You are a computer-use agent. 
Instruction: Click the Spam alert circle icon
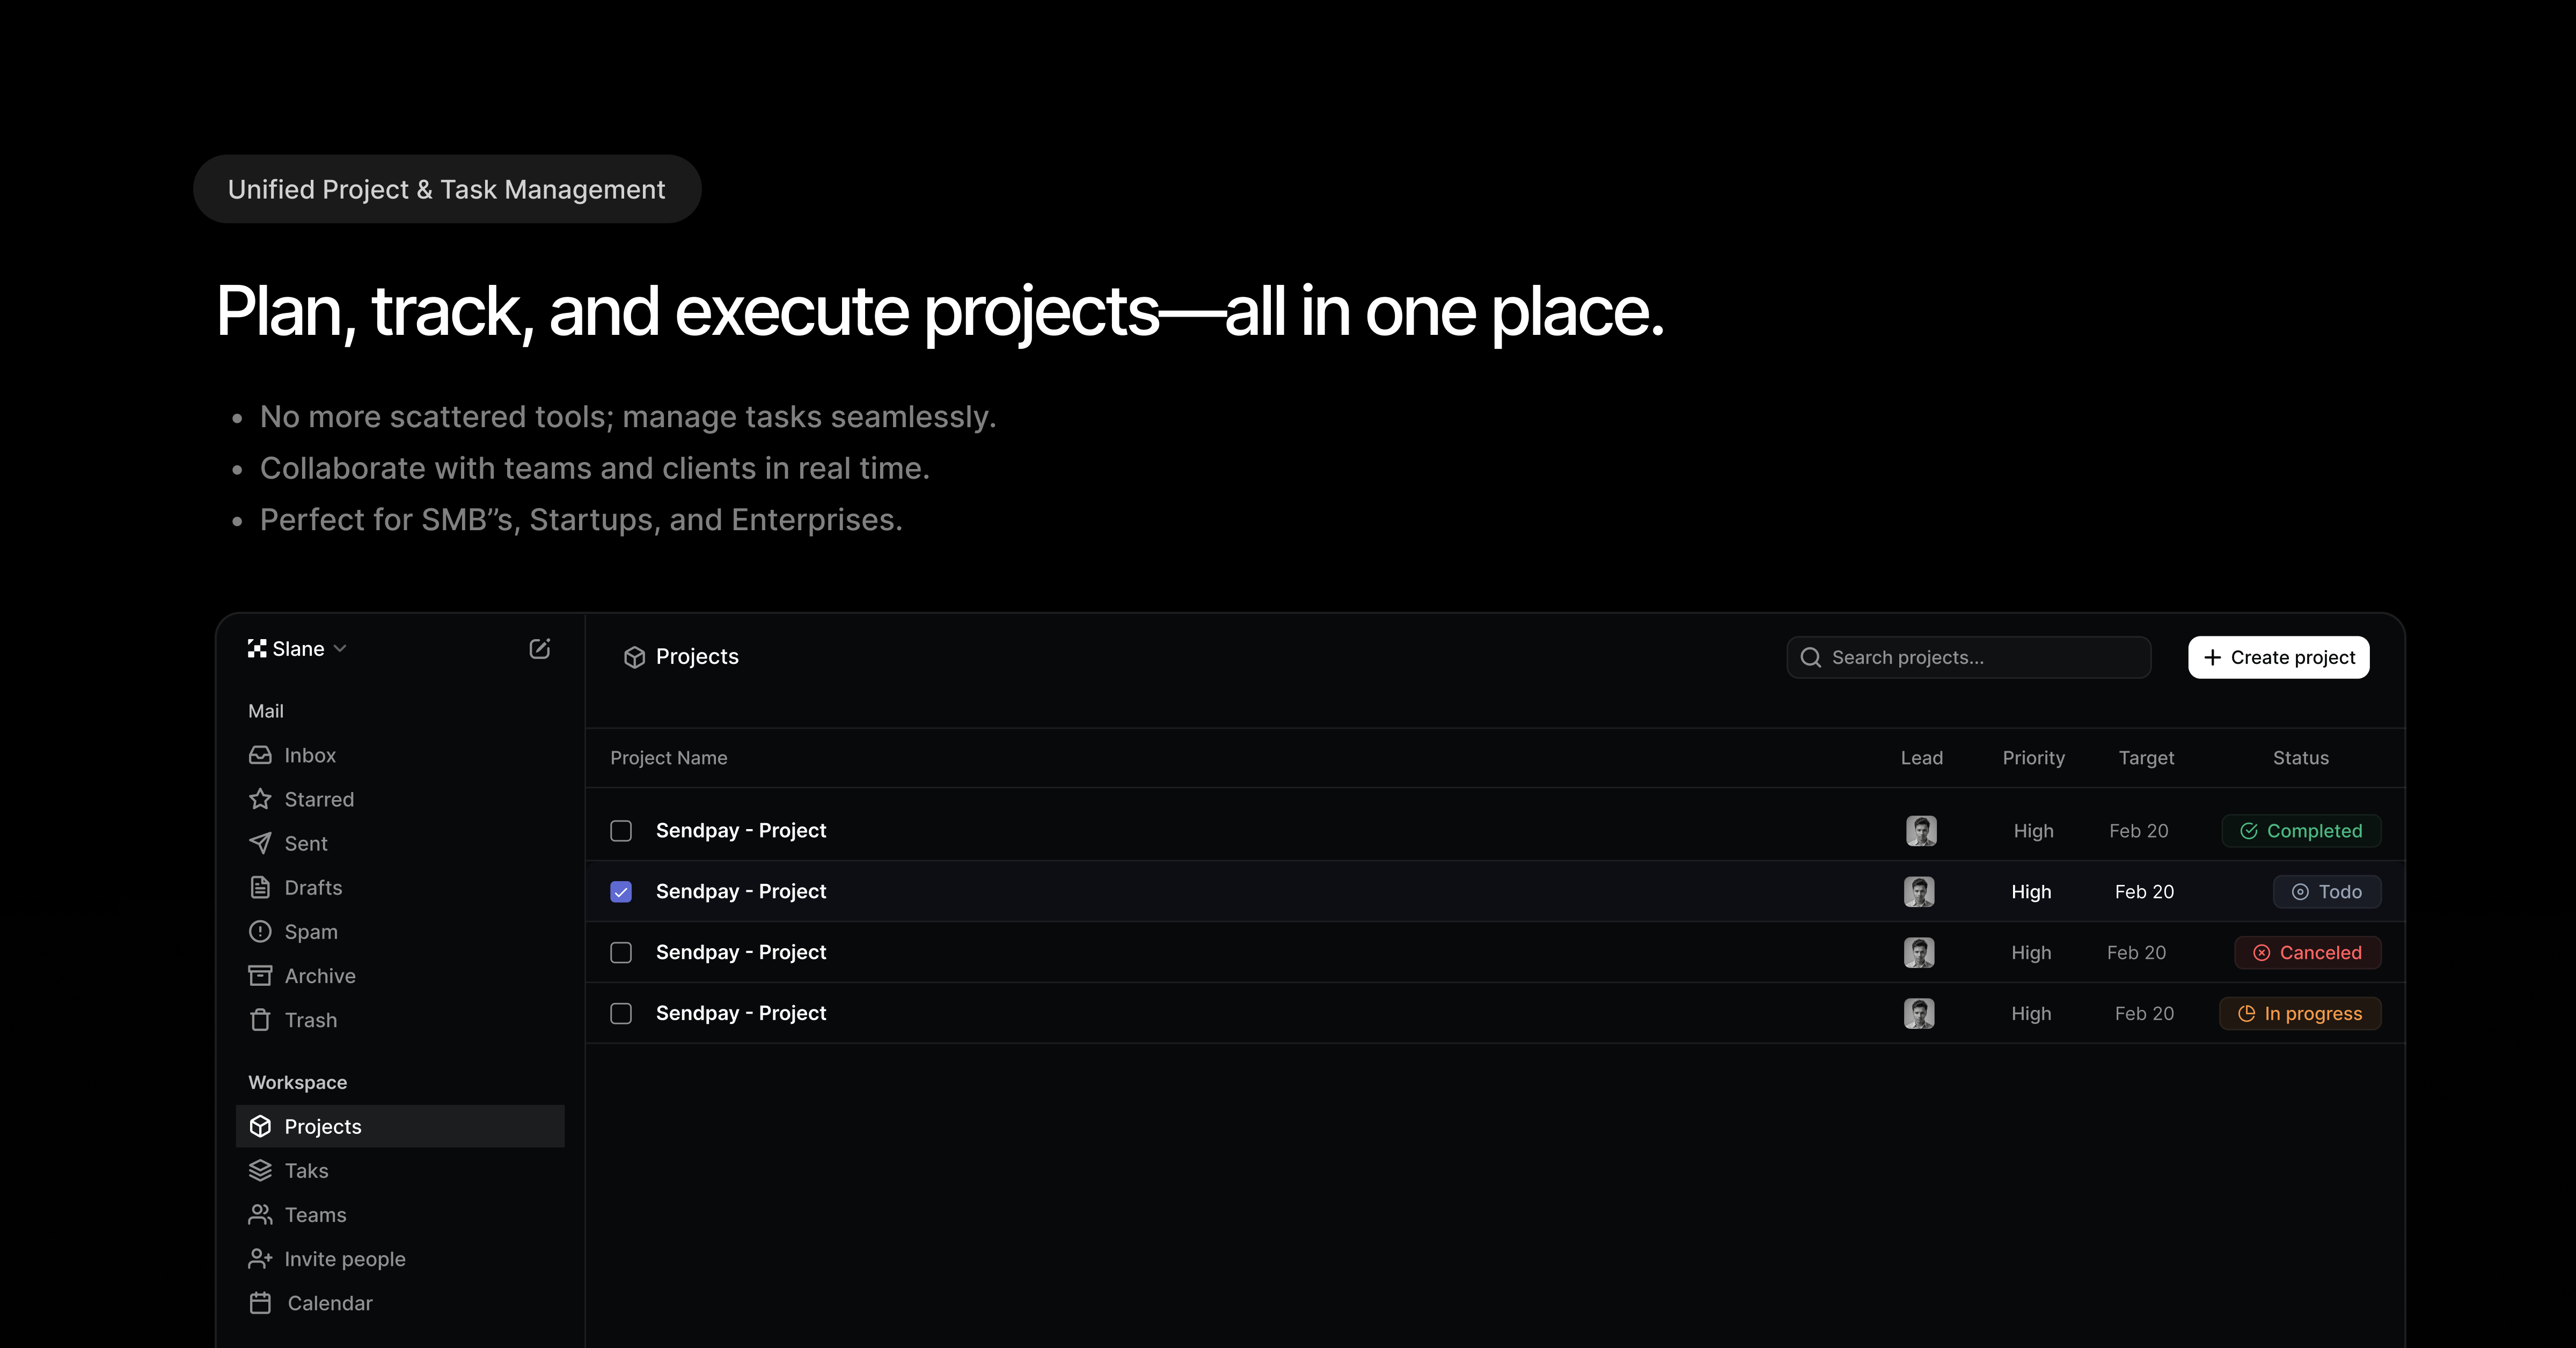click(260, 931)
